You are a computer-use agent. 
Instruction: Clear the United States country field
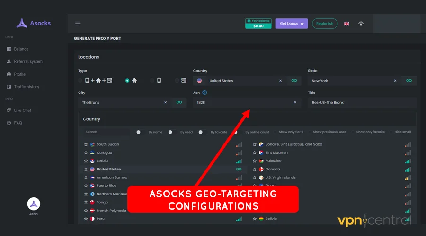[x=280, y=81]
